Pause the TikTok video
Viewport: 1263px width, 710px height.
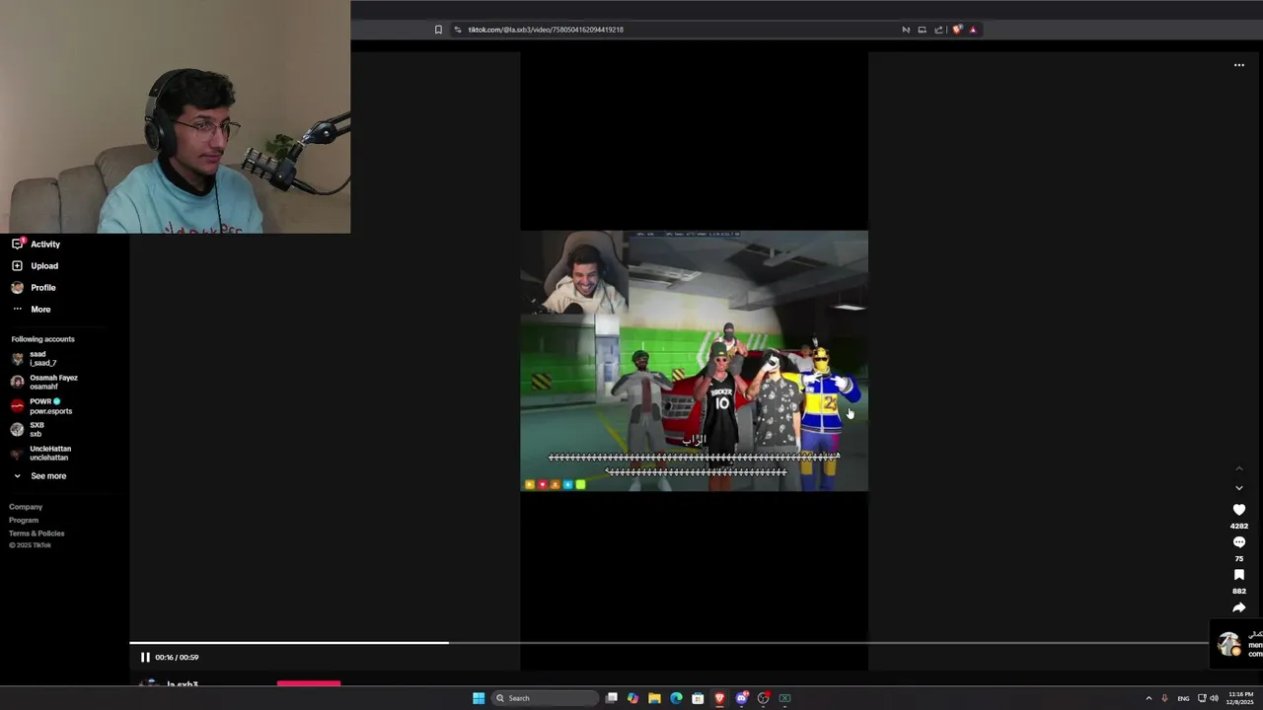[145, 657]
